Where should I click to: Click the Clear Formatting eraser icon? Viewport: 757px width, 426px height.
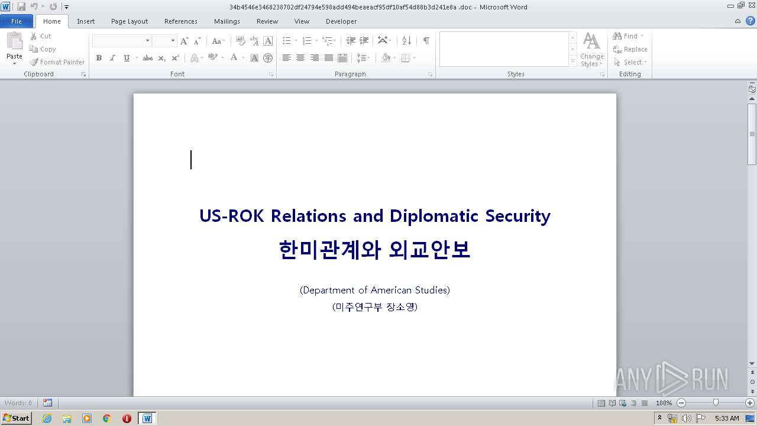[241, 41]
